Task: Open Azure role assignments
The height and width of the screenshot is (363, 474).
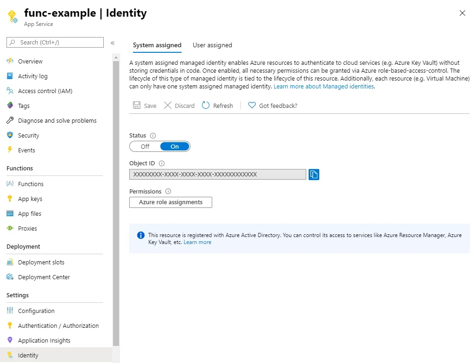Action: coord(171,202)
